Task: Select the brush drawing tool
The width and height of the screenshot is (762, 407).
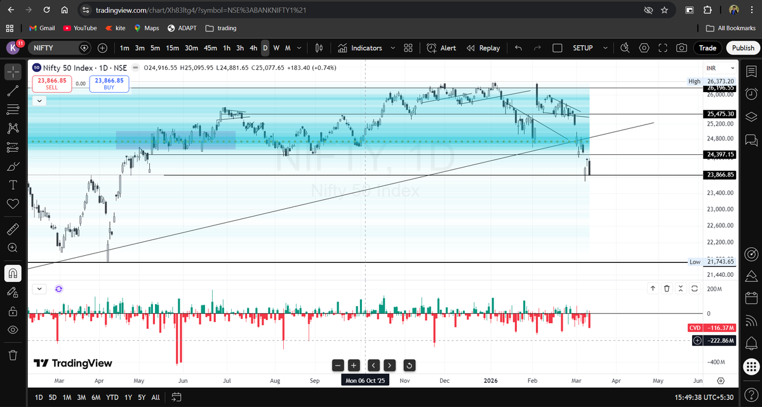Action: (x=13, y=166)
